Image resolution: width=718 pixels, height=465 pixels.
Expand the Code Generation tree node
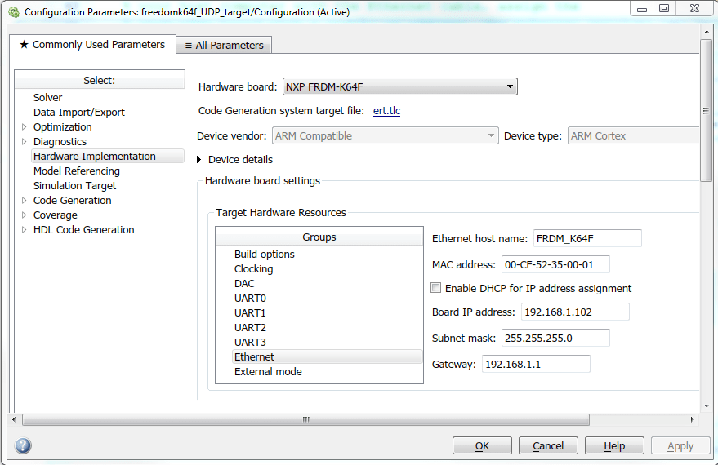(x=25, y=201)
